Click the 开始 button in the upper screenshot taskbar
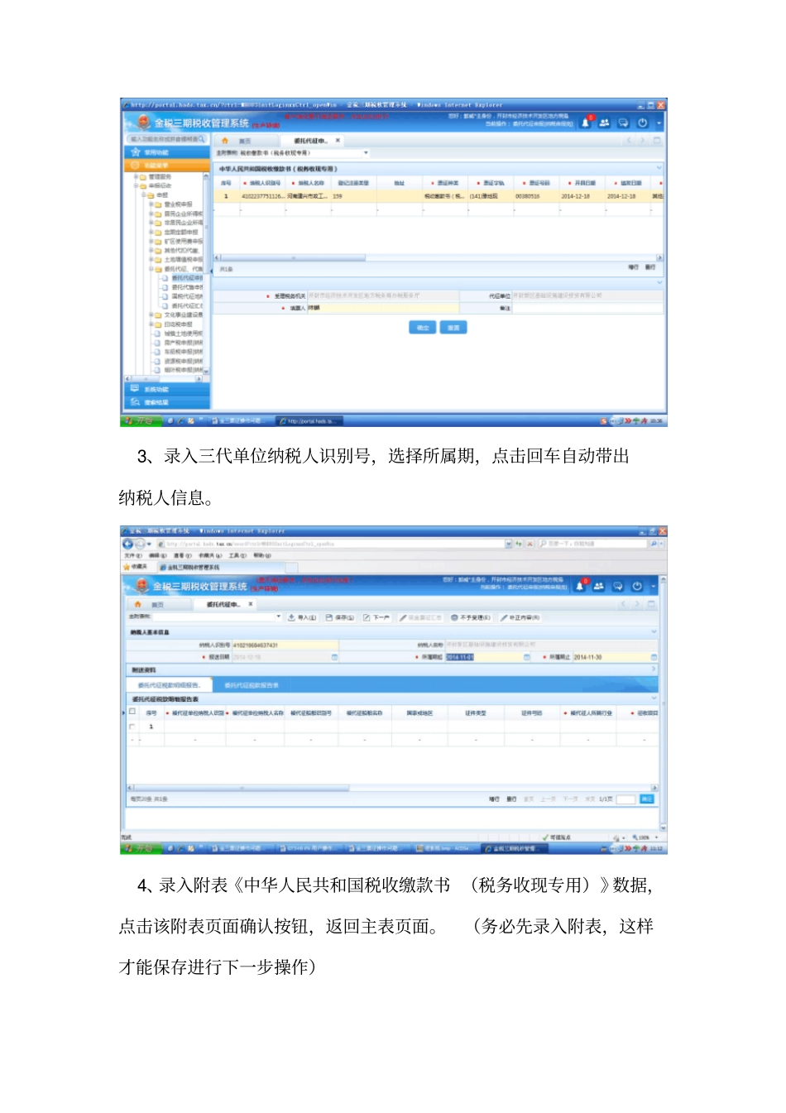Screen dimensions: 786x1113 [x=141, y=421]
